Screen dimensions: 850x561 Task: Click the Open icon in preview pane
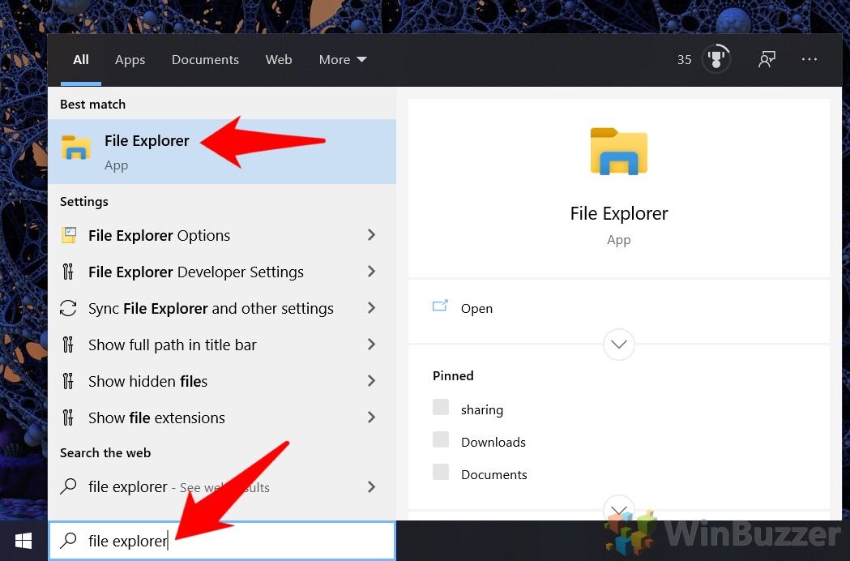tap(440, 307)
